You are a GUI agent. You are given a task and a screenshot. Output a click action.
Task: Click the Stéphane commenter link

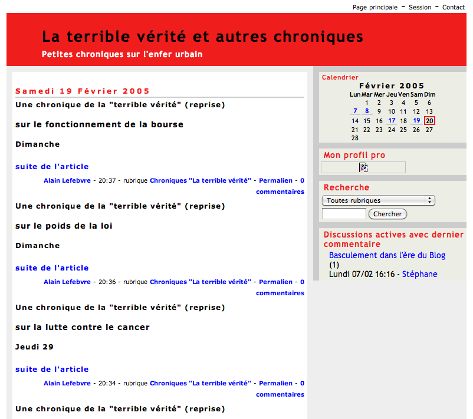point(419,274)
